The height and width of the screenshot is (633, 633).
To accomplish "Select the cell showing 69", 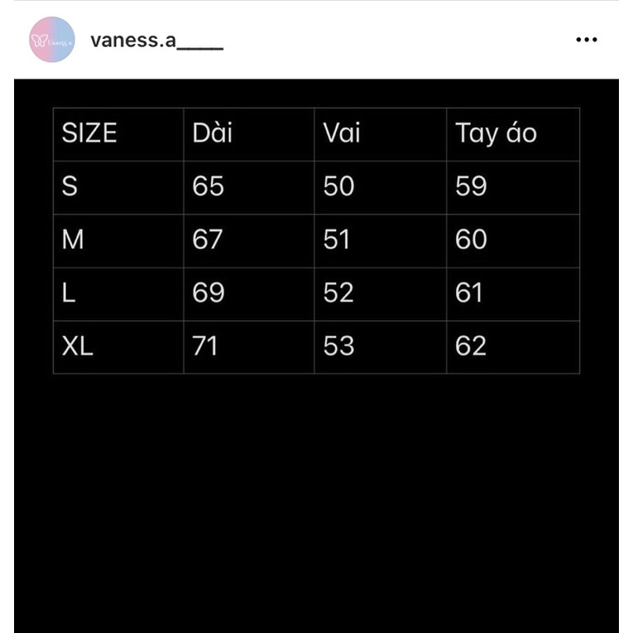I will 249,295.
